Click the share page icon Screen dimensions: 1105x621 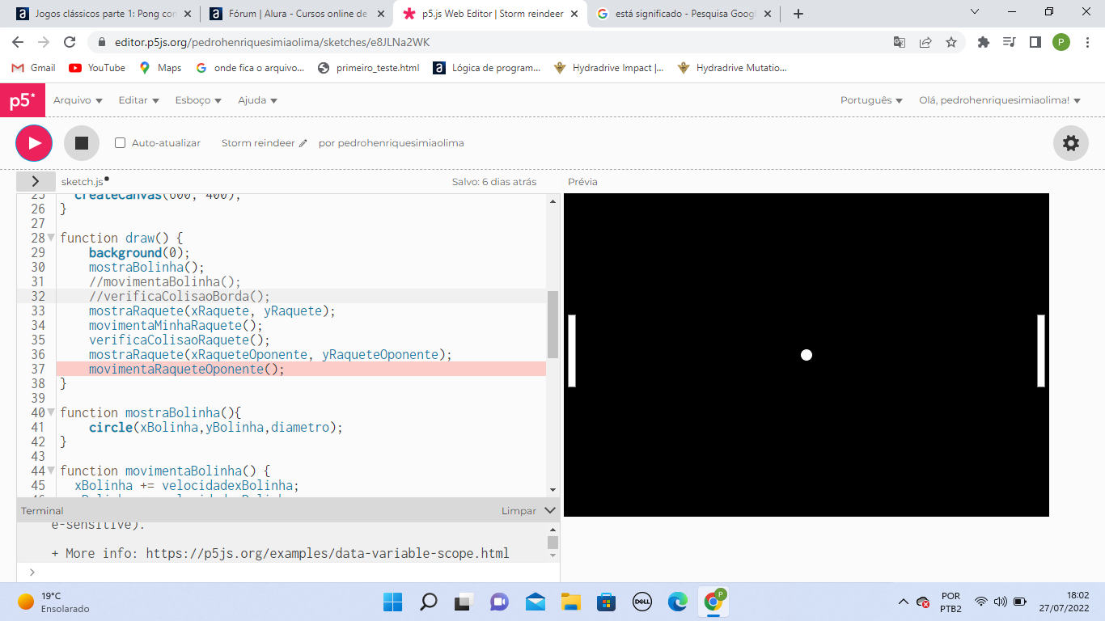coord(925,42)
